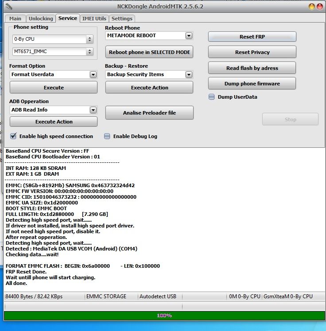Viewport: 326px width, 331px height.
Task: Click the orange minimize window icon
Action: click(312, 6)
